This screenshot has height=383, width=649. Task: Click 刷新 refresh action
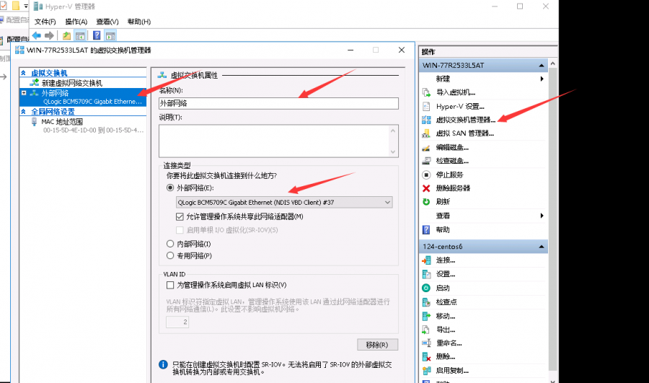(443, 202)
